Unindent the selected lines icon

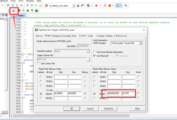[32, 6]
